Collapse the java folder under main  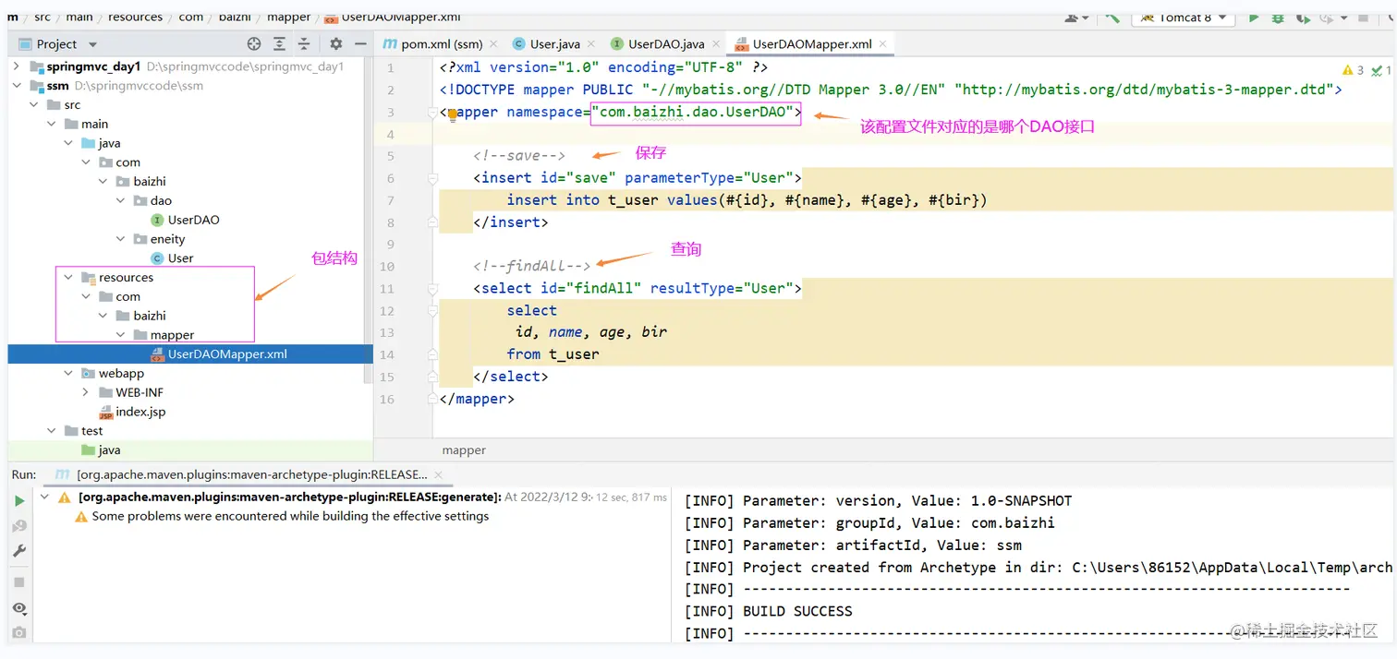click(x=68, y=143)
